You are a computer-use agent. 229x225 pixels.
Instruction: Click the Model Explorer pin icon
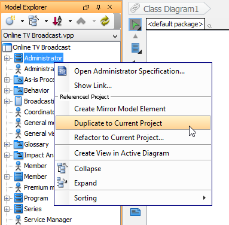tap(98, 7)
